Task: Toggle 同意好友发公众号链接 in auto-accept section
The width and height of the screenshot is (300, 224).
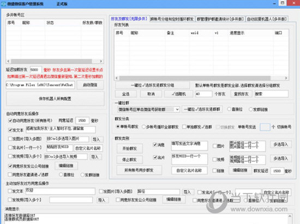Action: point(10,166)
